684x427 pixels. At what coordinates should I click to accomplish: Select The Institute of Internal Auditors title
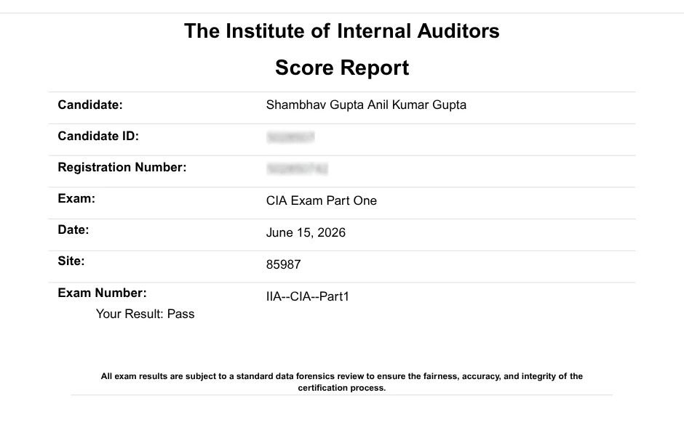click(x=342, y=31)
